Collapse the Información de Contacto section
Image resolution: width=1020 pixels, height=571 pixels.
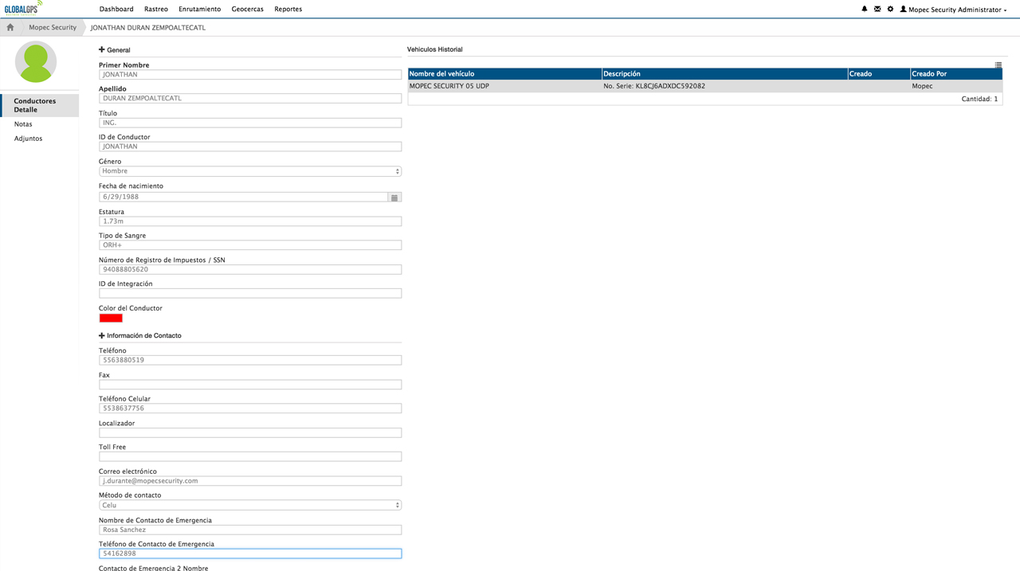tap(102, 336)
